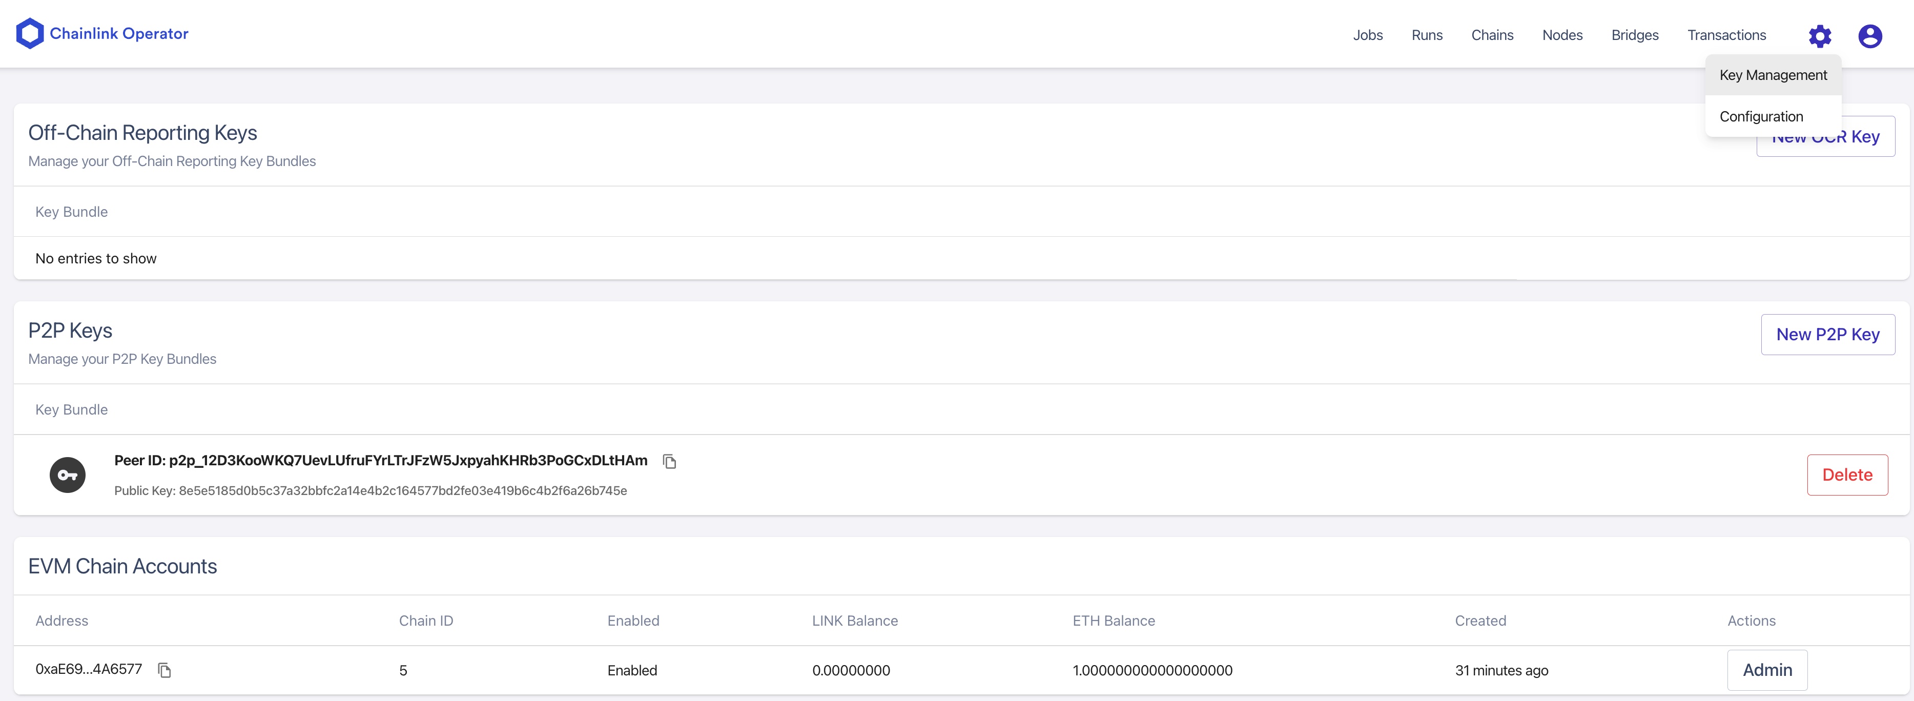1914x701 pixels.
Task: Open the Nodes page
Action: tap(1562, 35)
